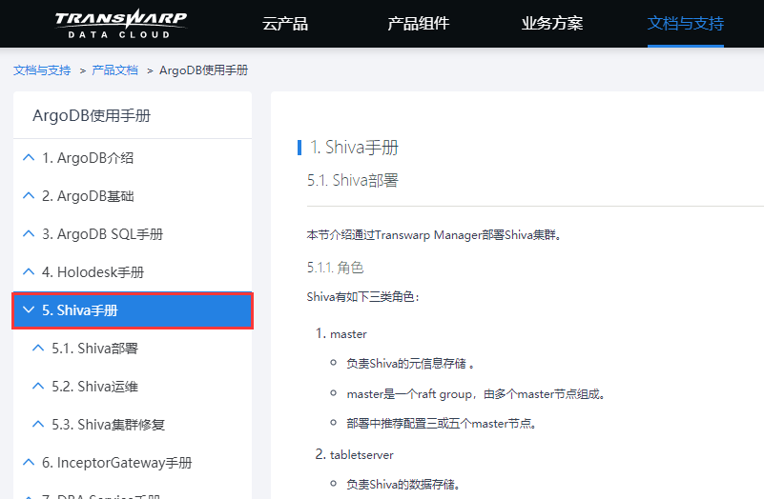764x499 pixels.
Task: Click 文档与支持 breadcrumb link
Action: point(42,70)
